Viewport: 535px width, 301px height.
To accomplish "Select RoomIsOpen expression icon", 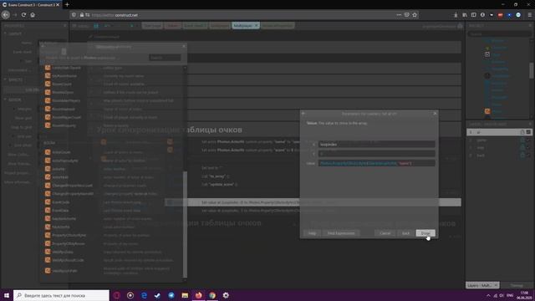I will 48,92.
